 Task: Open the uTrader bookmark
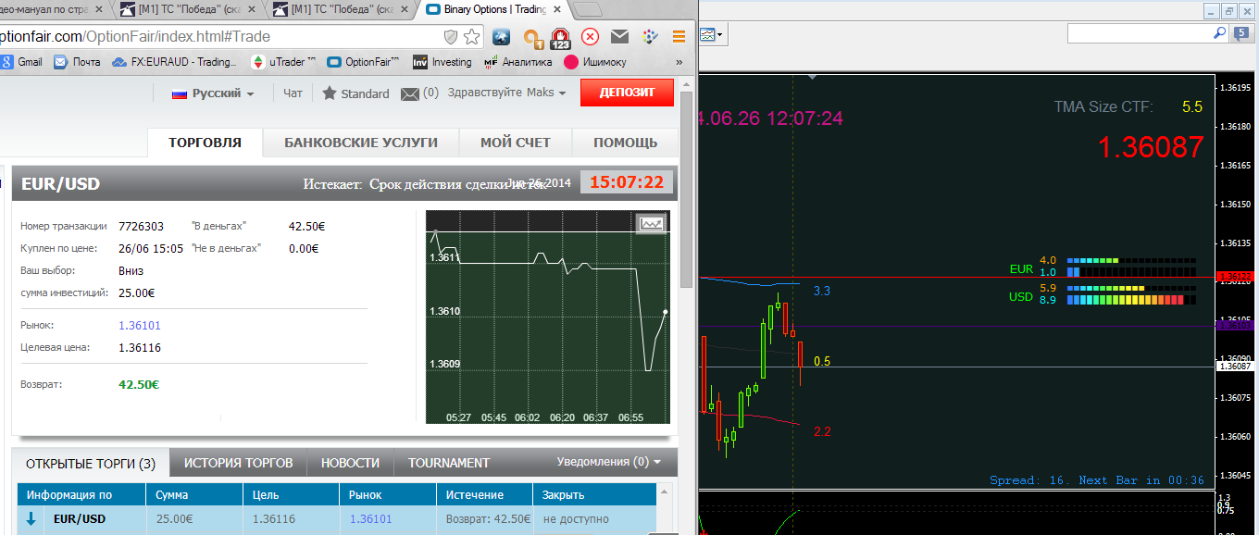point(284,62)
